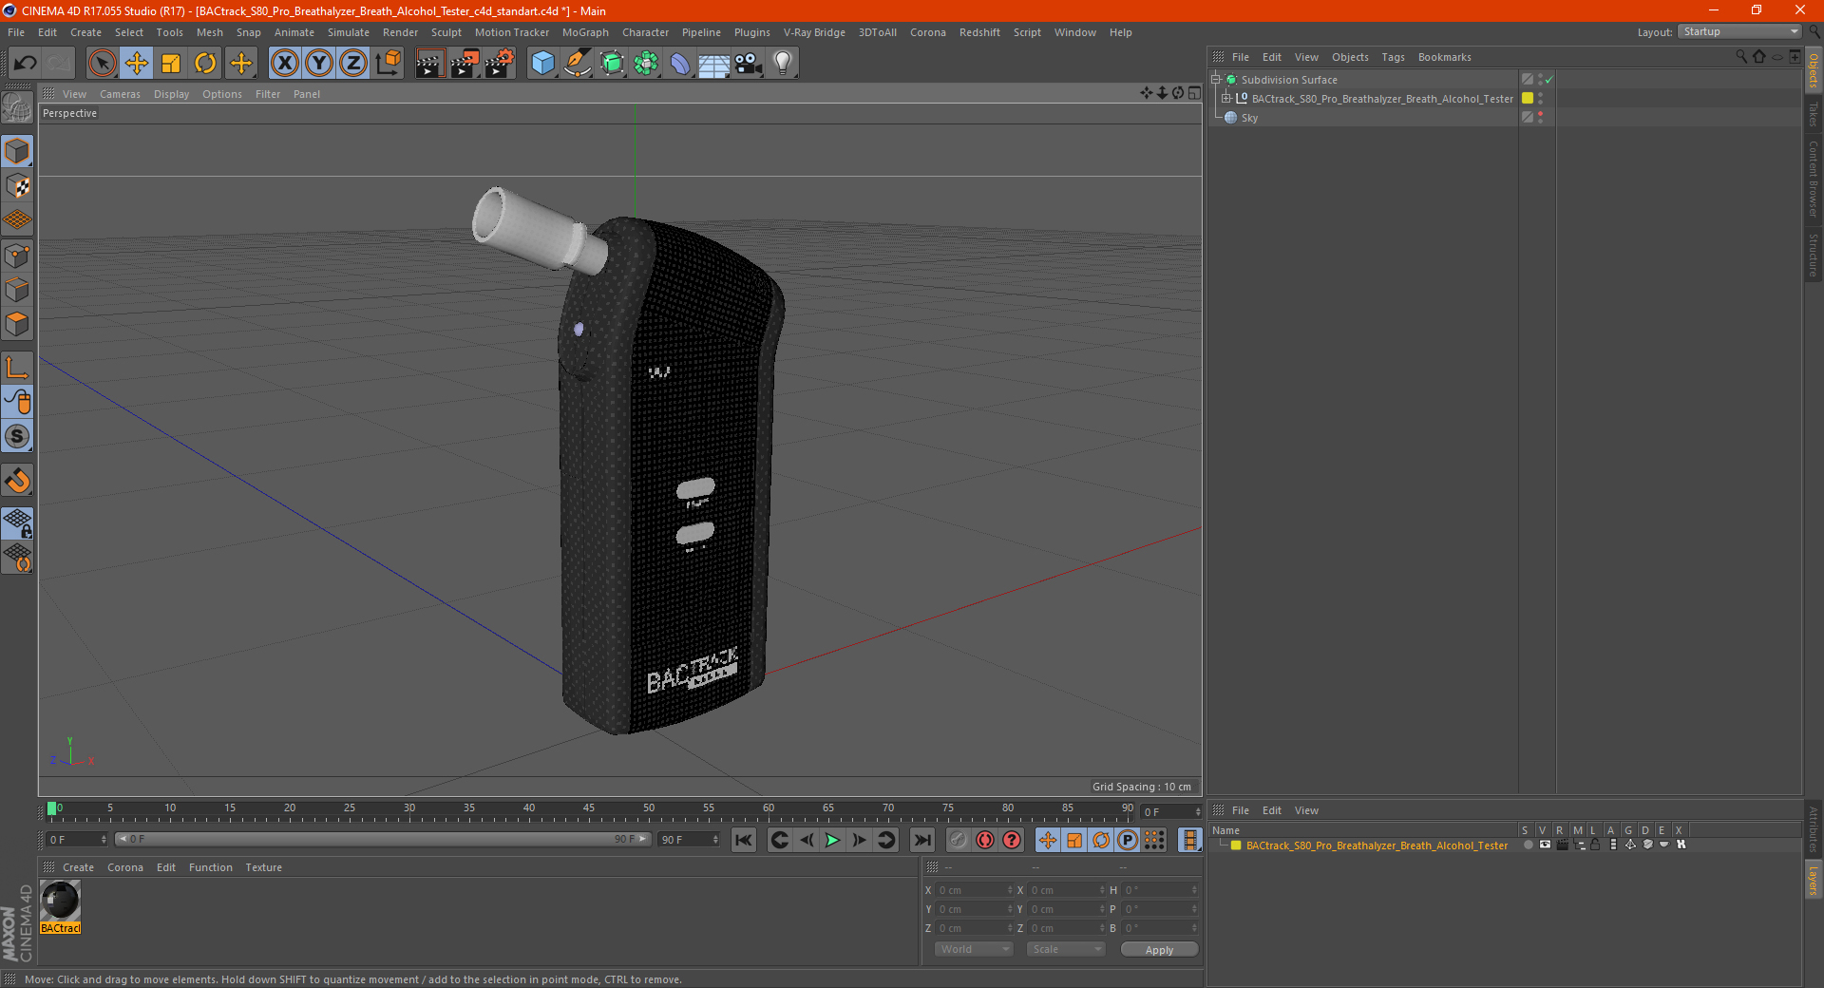Screen dimensions: 1824x988
Task: Add a Cube primitive object
Action: tap(542, 64)
